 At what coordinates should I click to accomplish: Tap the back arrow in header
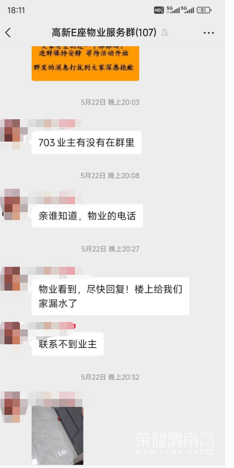8,32
